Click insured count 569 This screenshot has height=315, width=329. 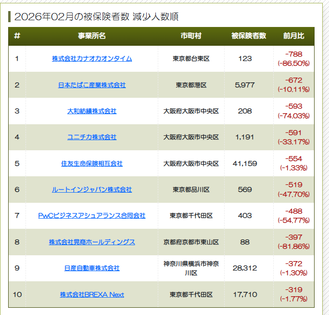(245, 190)
